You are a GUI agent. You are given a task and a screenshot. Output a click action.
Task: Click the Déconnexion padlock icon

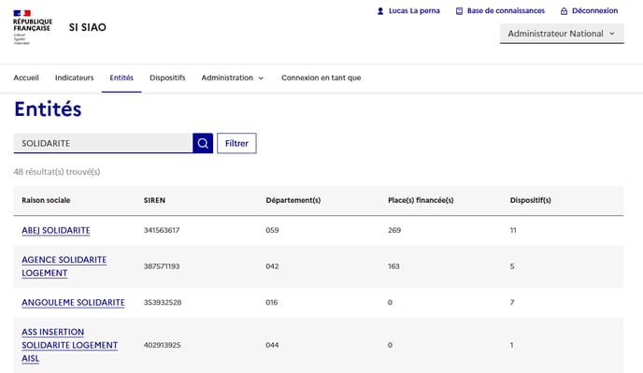point(564,11)
